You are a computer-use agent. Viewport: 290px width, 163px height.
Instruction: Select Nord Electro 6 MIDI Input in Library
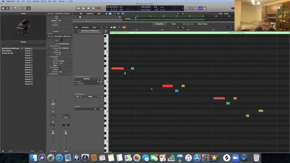tap(10, 48)
